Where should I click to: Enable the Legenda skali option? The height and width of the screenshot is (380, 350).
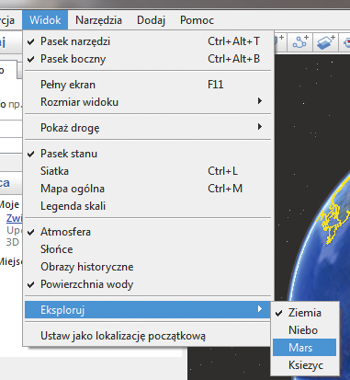click(148, 206)
